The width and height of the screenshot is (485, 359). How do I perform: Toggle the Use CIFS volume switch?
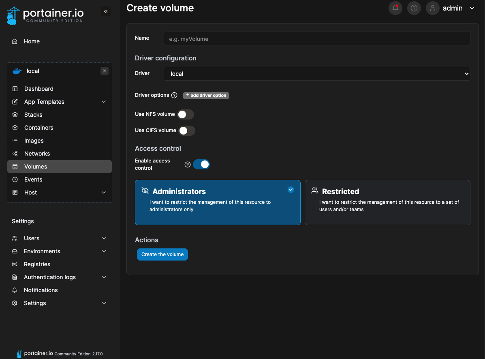pos(187,130)
